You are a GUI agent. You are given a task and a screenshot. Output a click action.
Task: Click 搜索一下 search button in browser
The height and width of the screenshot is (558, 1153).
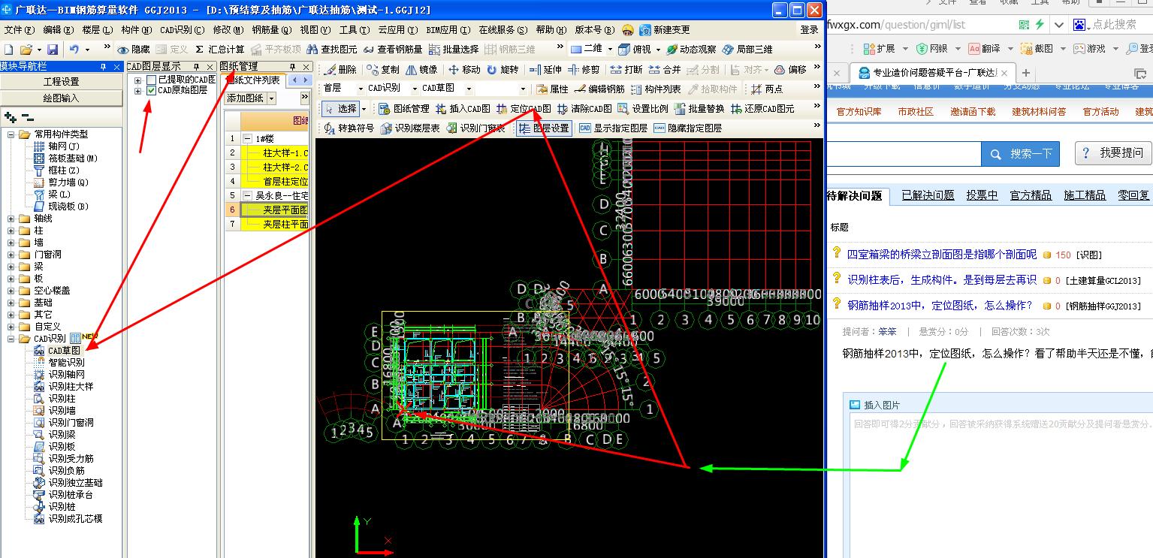(x=1020, y=154)
